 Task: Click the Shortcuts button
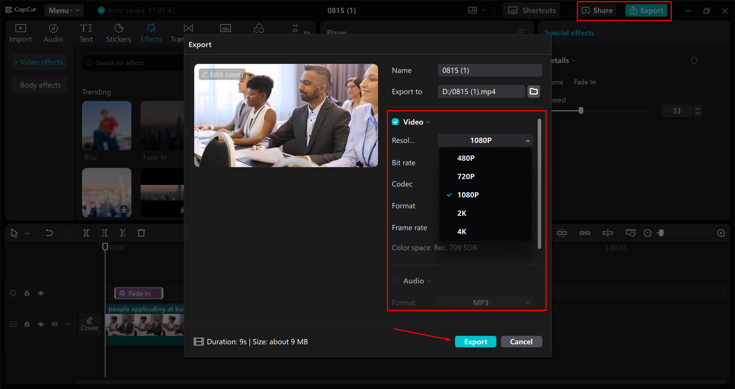pyautogui.click(x=532, y=10)
